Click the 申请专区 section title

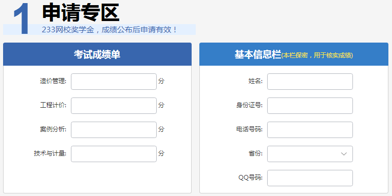(81, 12)
